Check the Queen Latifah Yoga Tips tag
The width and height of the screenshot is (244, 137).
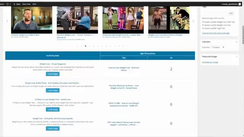click(203, 28)
